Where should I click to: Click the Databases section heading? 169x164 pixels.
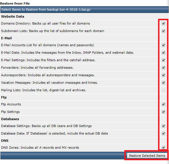[x=10, y=119]
